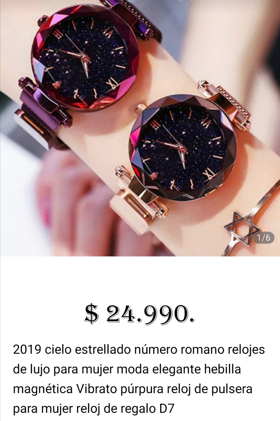Click the crown of the rose-gold watch

[141, 107]
